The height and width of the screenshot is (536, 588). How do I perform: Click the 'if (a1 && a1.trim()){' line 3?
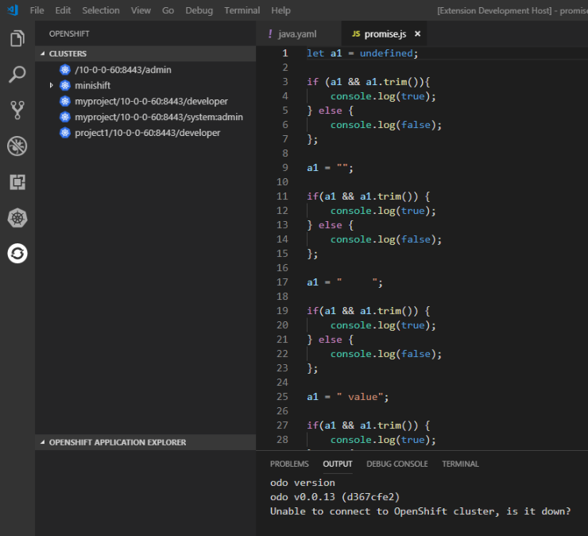pyautogui.click(x=369, y=82)
